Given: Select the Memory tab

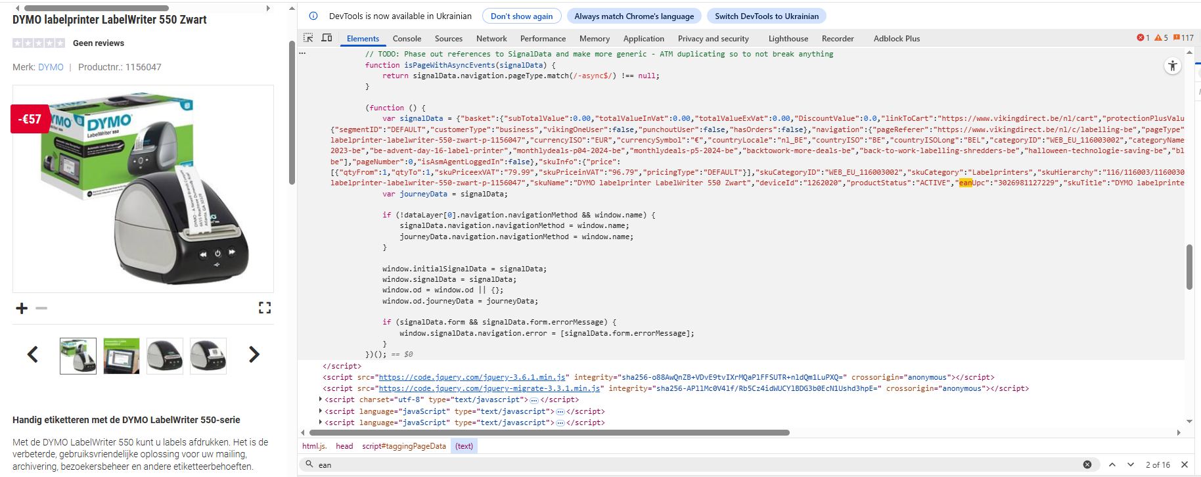Looking at the screenshot, I should [595, 39].
